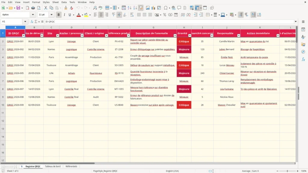Open the Name Box dropdown arrow
This screenshot has width=308, height=173.
click(x=25, y=22)
